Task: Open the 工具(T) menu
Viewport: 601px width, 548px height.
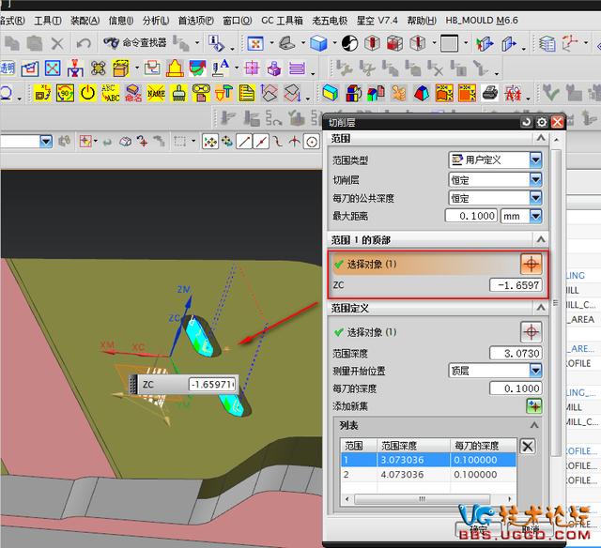Action: point(48,21)
